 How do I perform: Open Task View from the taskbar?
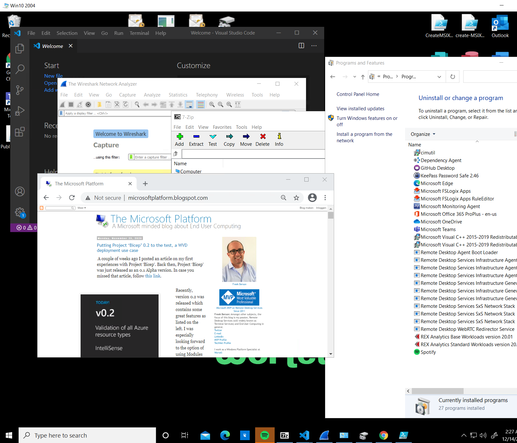(185, 435)
